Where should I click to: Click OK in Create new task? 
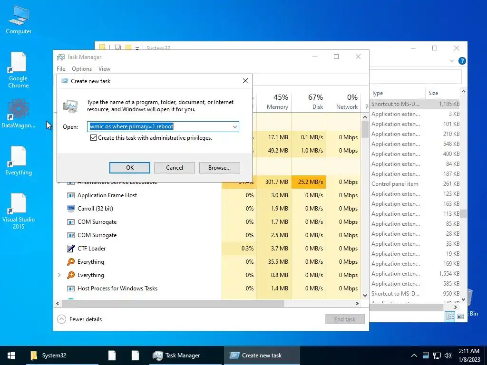pyautogui.click(x=129, y=168)
